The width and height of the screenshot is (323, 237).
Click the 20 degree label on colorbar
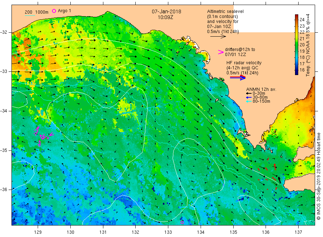(x=302, y=45)
